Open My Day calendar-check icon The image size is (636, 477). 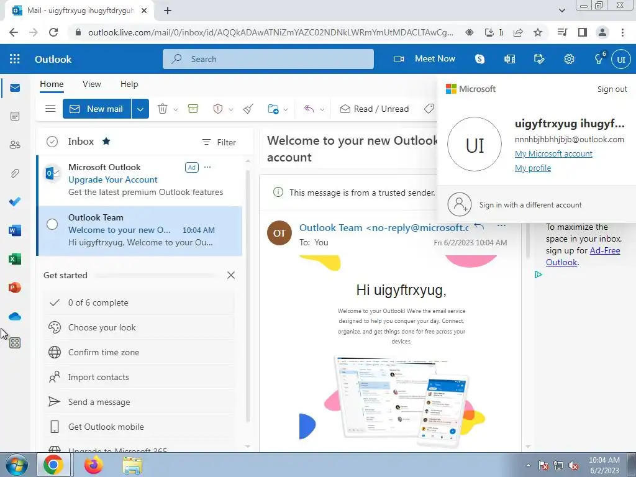[539, 59]
